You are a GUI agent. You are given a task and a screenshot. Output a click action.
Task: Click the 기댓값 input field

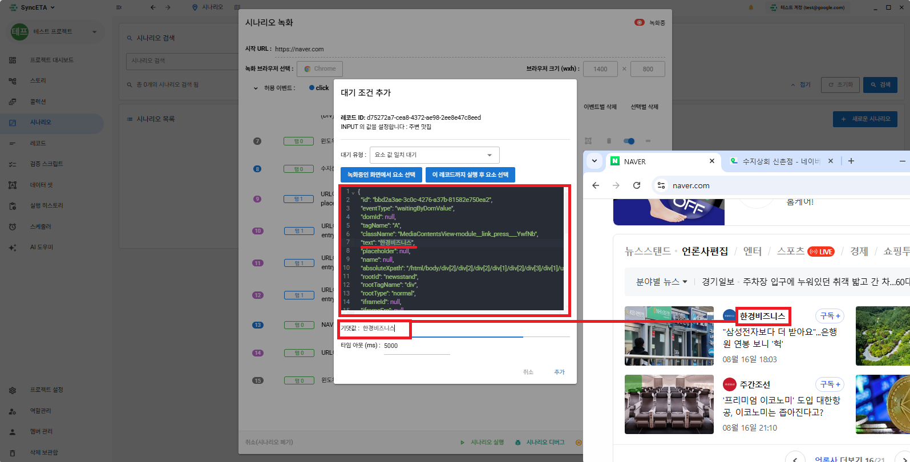465,329
